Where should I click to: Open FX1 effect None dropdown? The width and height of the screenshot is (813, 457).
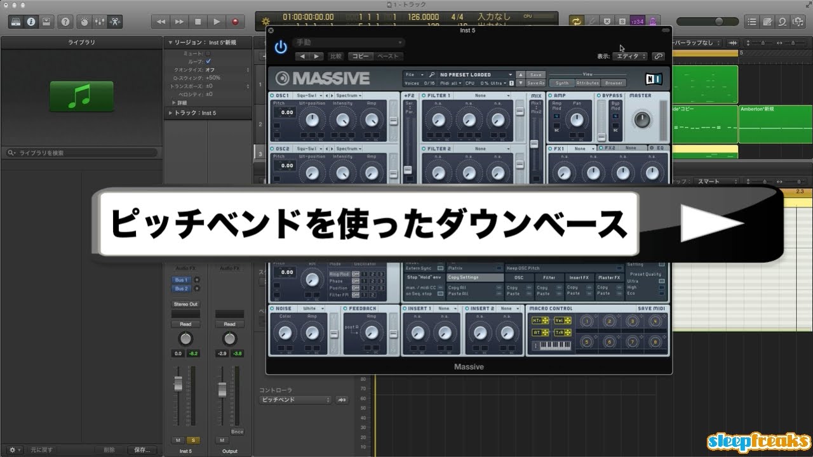[x=582, y=148]
